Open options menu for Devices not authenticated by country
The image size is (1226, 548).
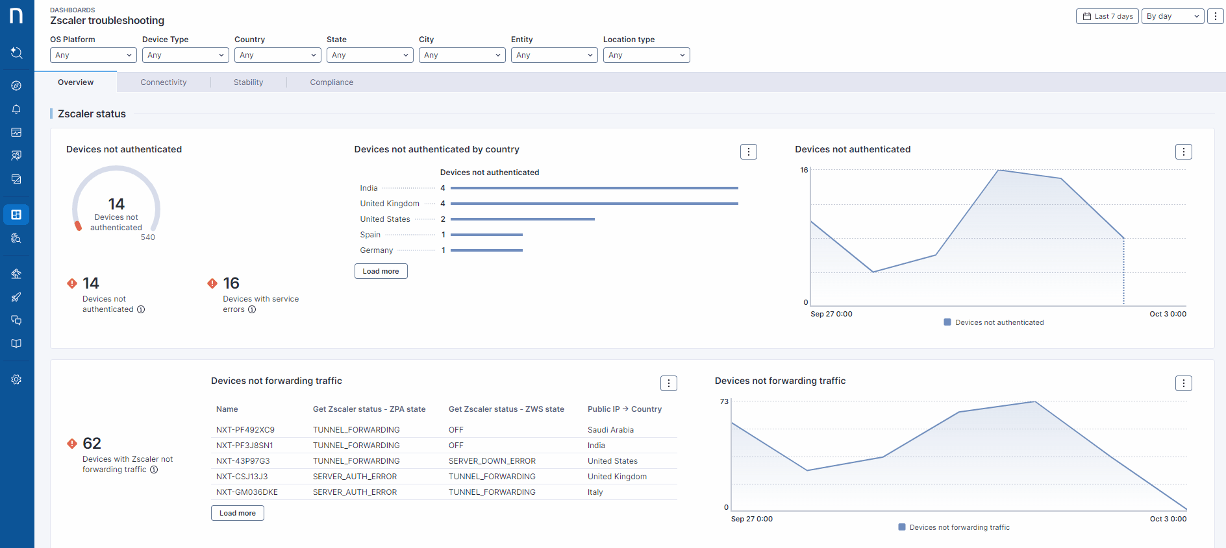(x=748, y=152)
